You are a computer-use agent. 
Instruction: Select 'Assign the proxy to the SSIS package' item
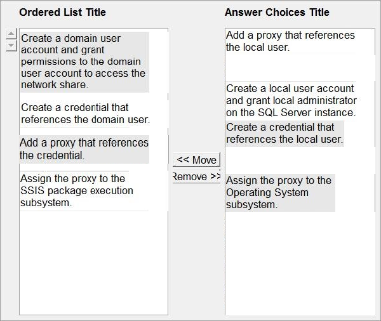tap(84, 191)
